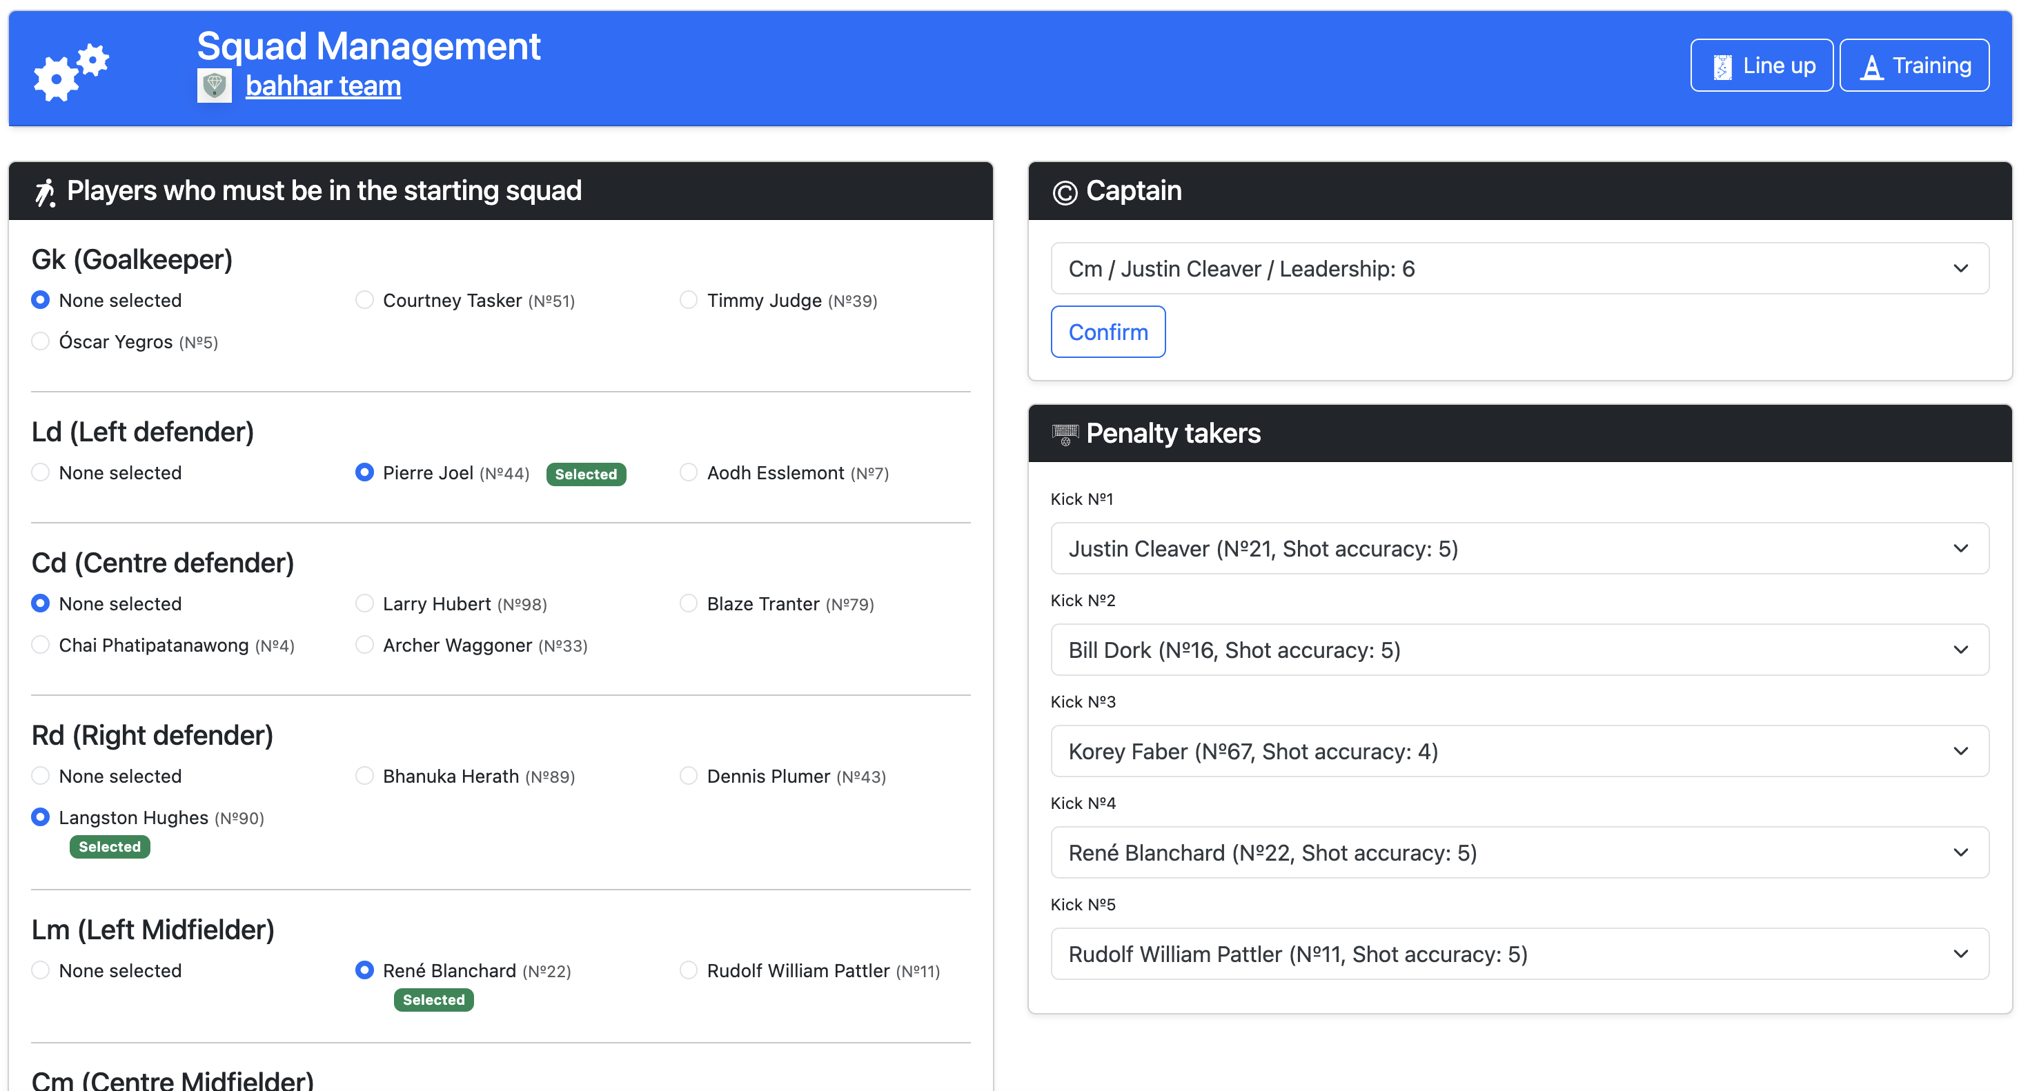Select Langston Hughes as right defender

pos(41,817)
